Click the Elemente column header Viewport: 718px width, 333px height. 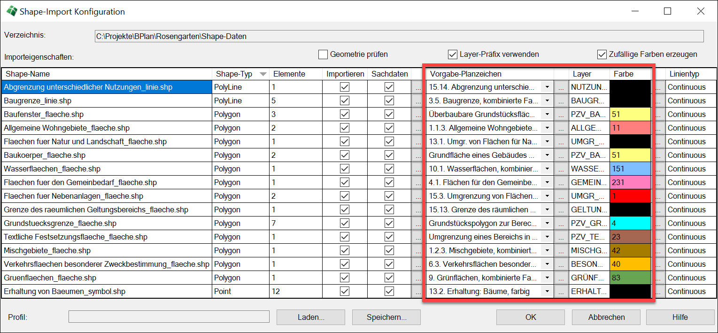pos(295,74)
